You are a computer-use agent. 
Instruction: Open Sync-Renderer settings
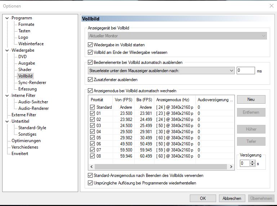pos(32,83)
